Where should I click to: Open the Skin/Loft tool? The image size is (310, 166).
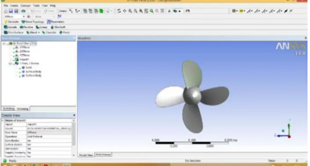pyautogui.click(x=58, y=27)
